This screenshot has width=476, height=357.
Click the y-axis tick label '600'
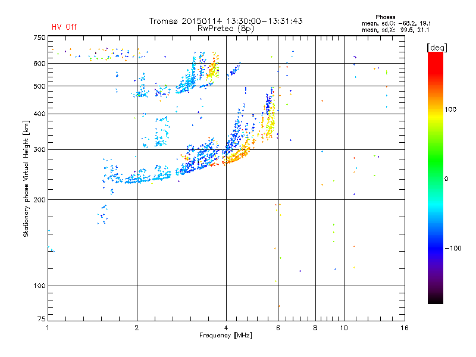pos(39,64)
